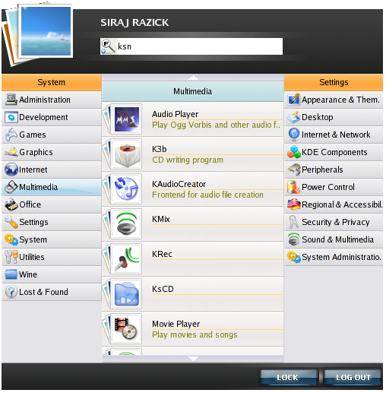Viewport: 386px width, 393px height.
Task: Click the Administration category icon
Action: pos(11,100)
